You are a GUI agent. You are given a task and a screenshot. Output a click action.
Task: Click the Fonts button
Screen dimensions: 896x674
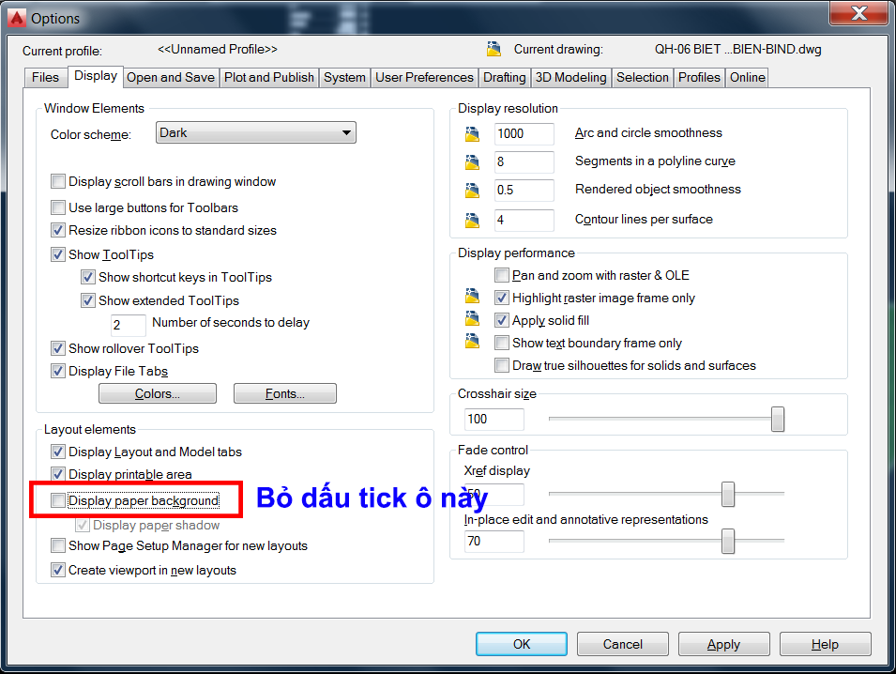coord(284,393)
